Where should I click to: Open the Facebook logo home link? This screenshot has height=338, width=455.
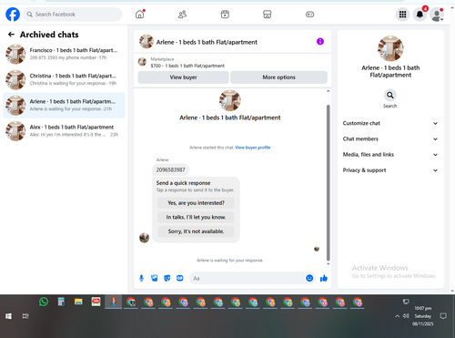tap(13, 15)
